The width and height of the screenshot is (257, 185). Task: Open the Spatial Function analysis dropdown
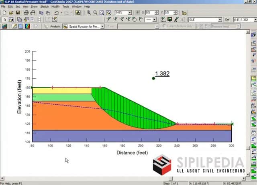[x=102, y=26]
